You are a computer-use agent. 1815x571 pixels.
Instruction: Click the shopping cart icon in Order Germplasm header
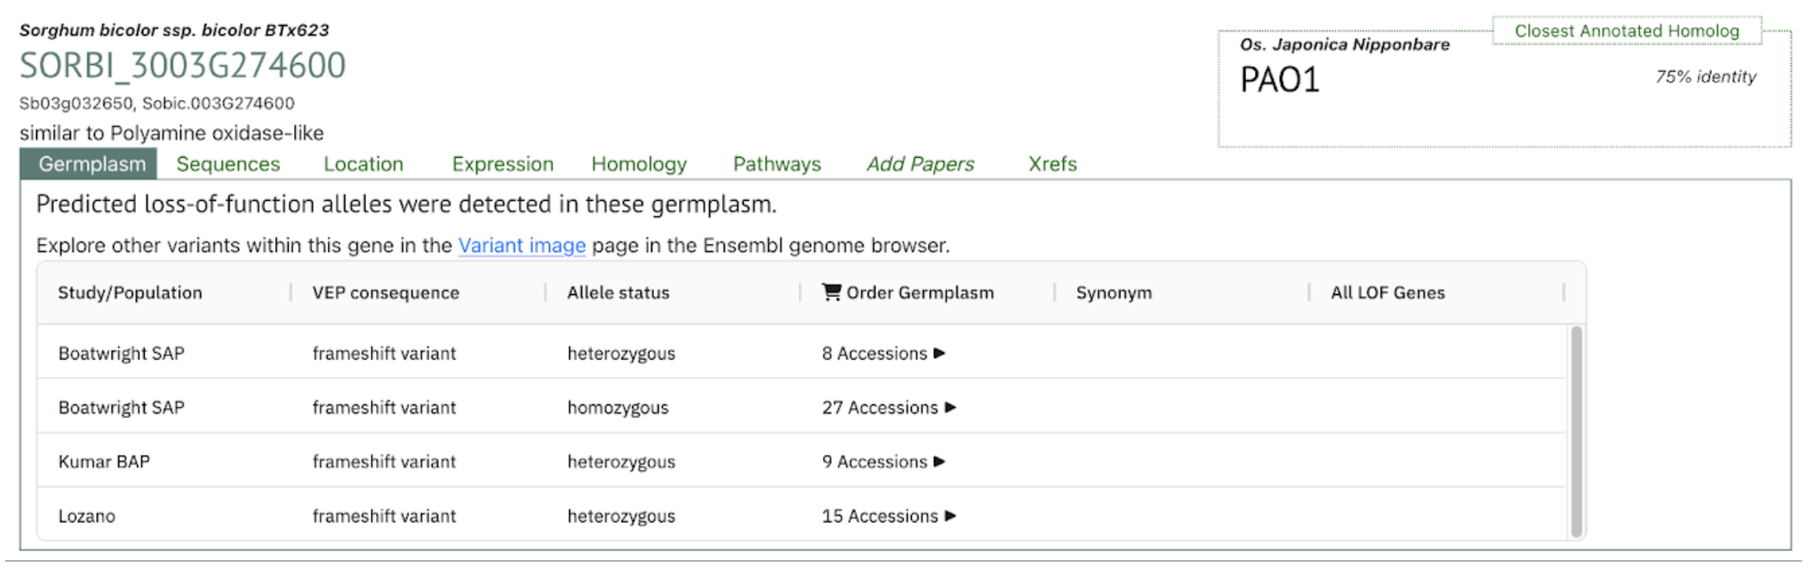831,292
